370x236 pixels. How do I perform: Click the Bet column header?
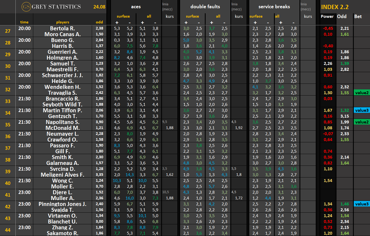coord(358,16)
